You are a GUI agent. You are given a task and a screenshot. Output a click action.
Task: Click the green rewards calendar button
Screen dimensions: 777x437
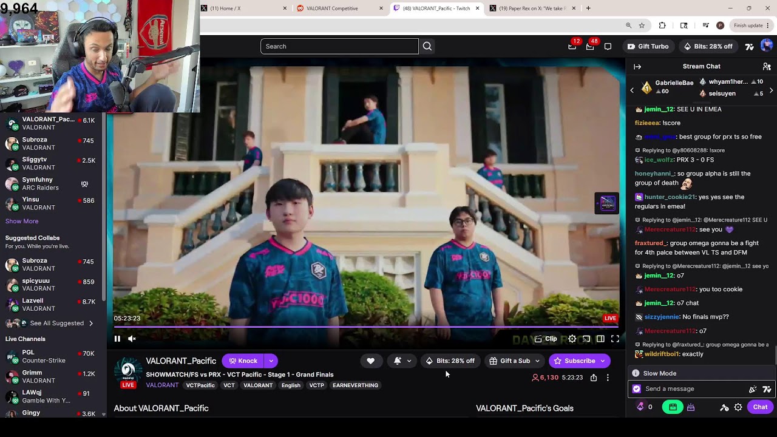pyautogui.click(x=673, y=407)
